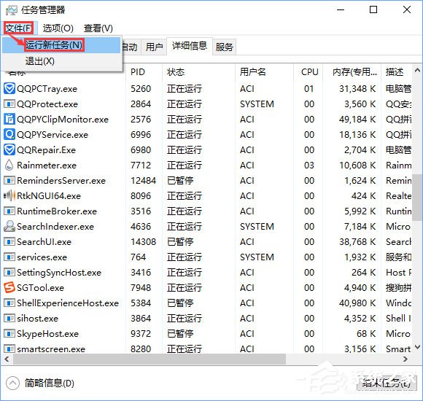Click the SGTool.exe orange Sogou icon
423x401 pixels.
9,287
